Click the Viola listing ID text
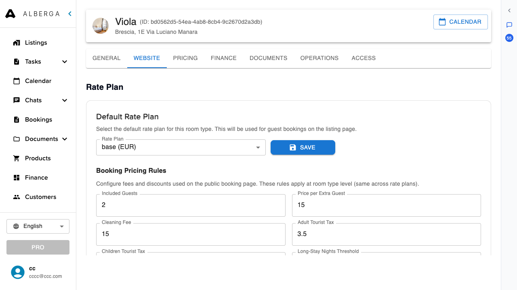This screenshot has height=290, width=517. tap(201, 22)
